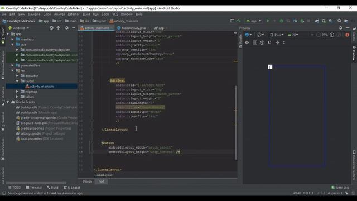The width and height of the screenshot is (357, 201).
Task: Click the Make Project hammer icon
Action: point(239,21)
